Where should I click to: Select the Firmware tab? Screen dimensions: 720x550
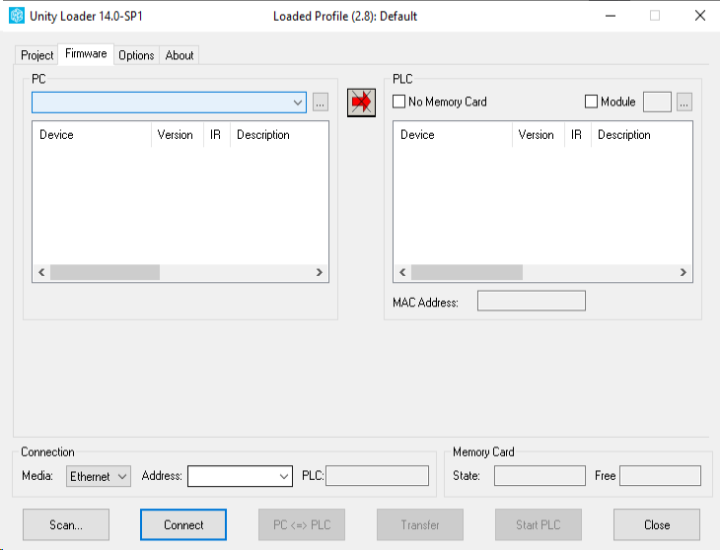(x=86, y=53)
